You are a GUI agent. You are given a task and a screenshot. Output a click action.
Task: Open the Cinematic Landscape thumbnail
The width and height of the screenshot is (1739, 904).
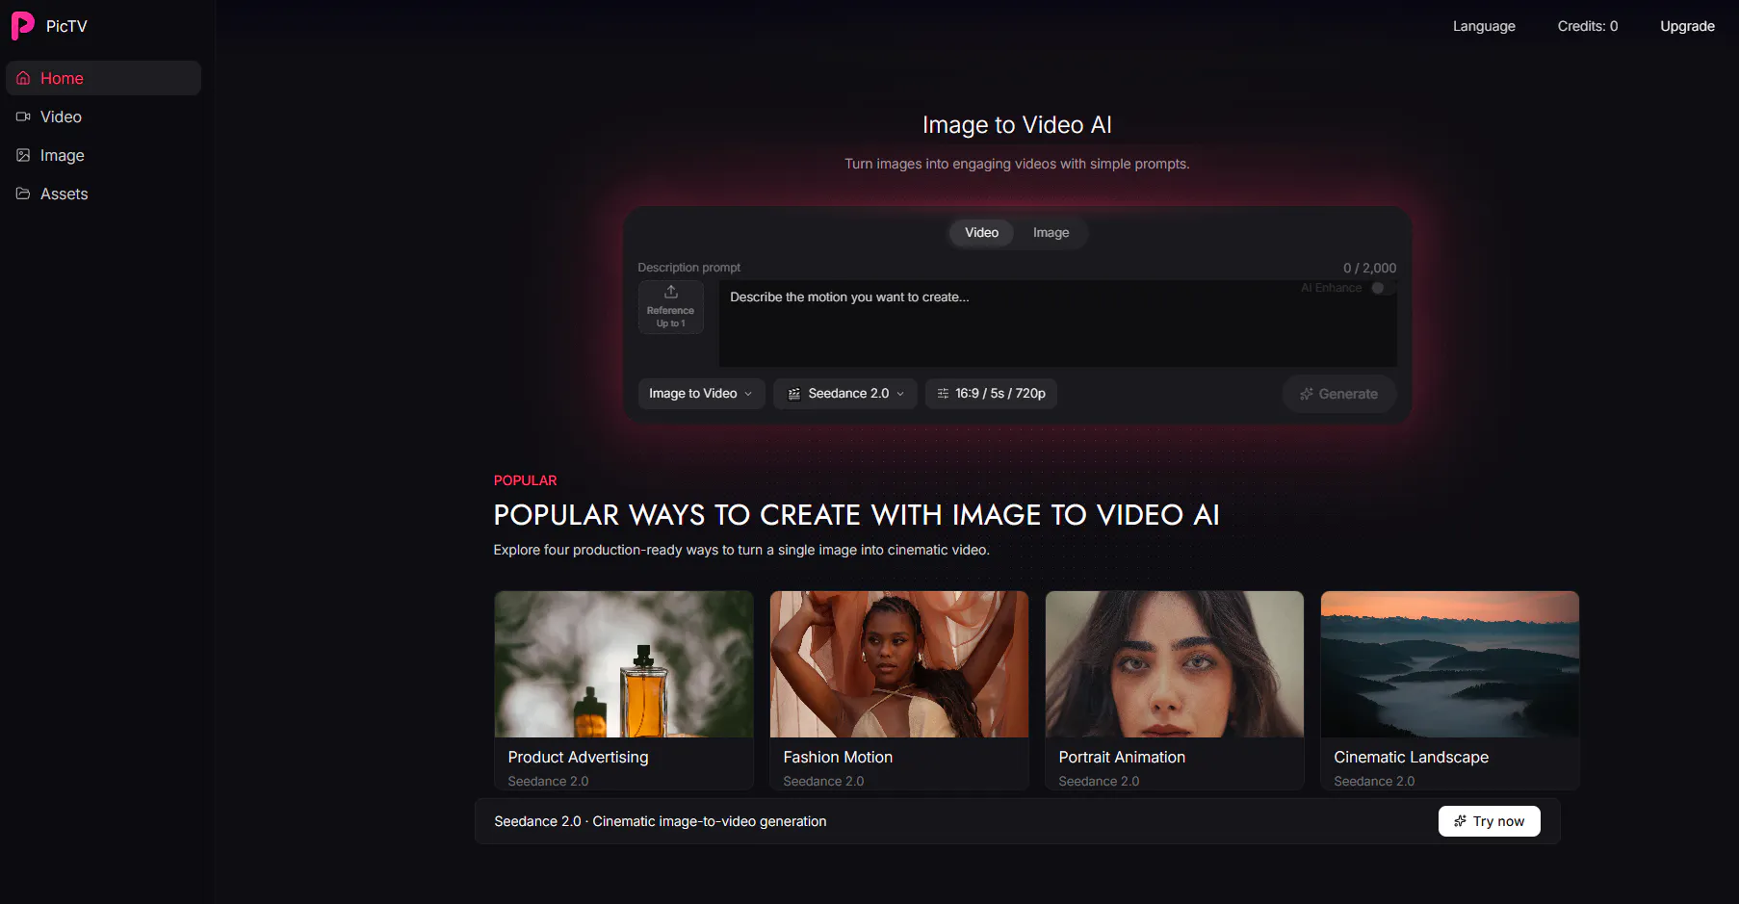point(1450,664)
